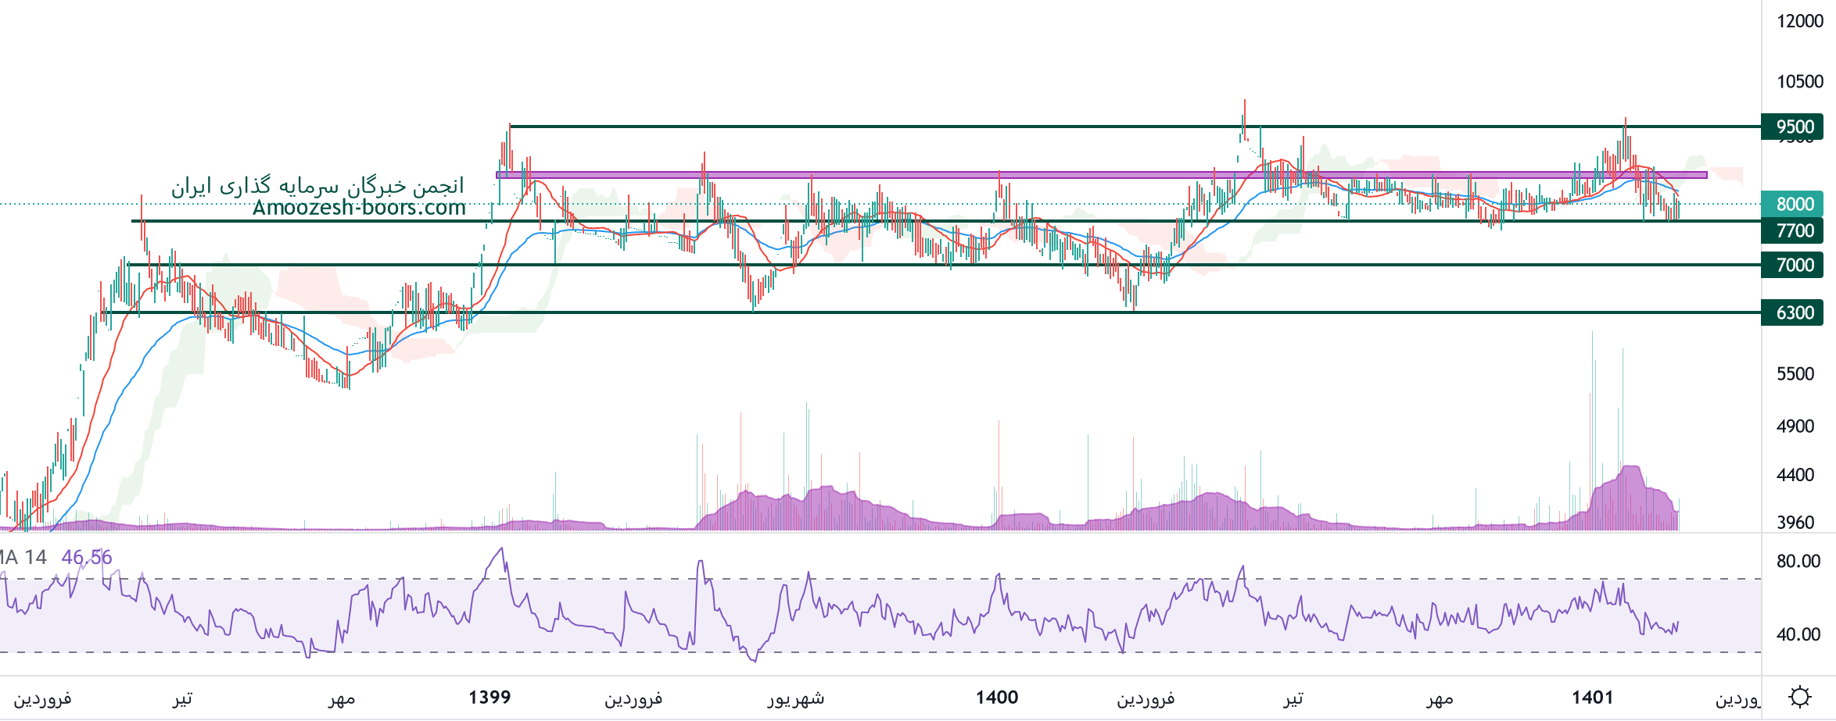Select the 7000 price level label
Viewport: 1836px width, 721px height.
click(x=1794, y=265)
